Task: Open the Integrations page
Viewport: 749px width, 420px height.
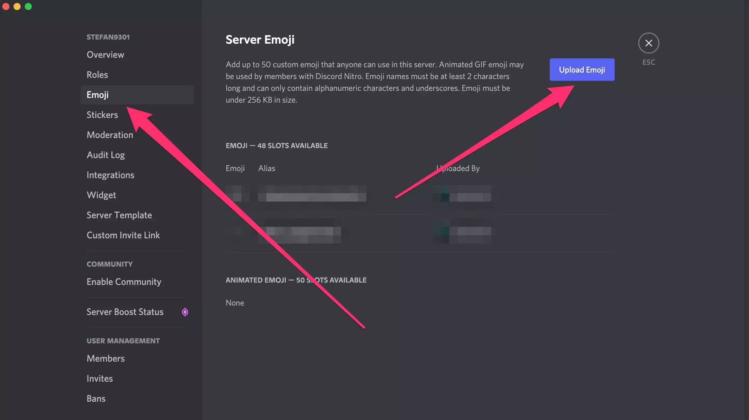Action: tap(110, 175)
